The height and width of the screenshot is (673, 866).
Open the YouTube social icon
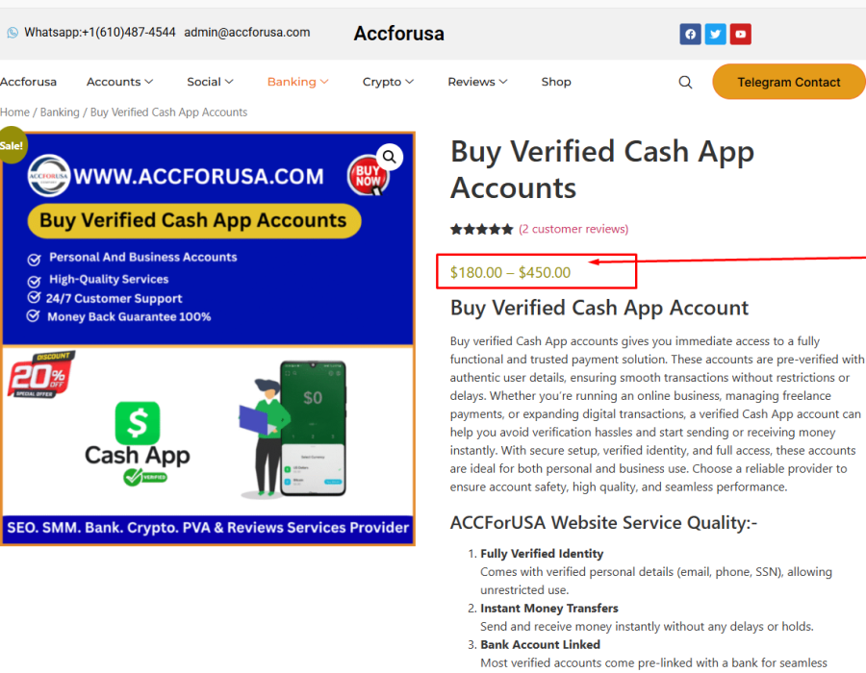pos(740,35)
